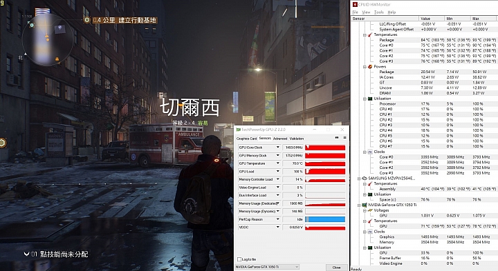Open the Video Engine Load dropdown
The width and height of the screenshot is (498, 271).
pos(277,188)
